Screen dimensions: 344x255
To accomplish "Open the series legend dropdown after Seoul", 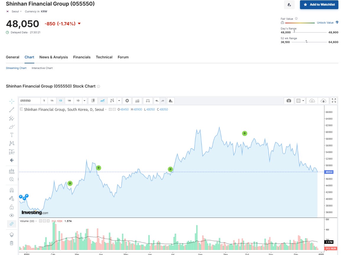I will coord(106,109).
